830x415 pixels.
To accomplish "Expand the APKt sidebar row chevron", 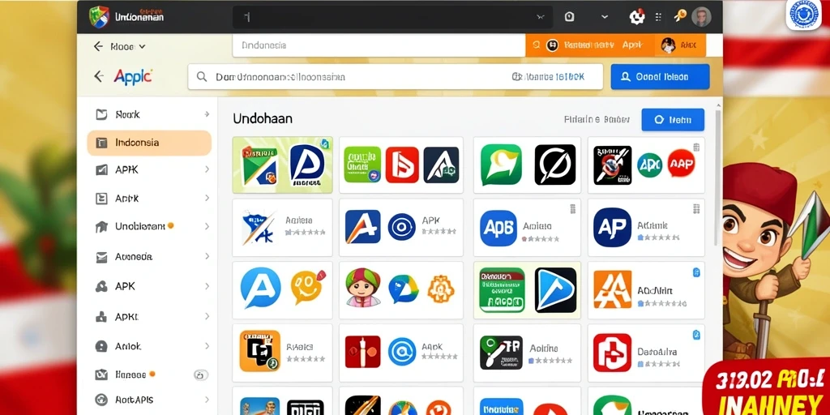I will 207,317.
